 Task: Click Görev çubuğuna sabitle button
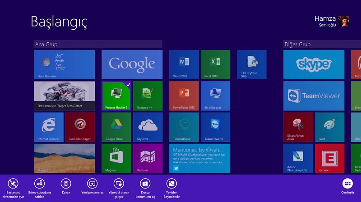pyautogui.click(x=39, y=188)
